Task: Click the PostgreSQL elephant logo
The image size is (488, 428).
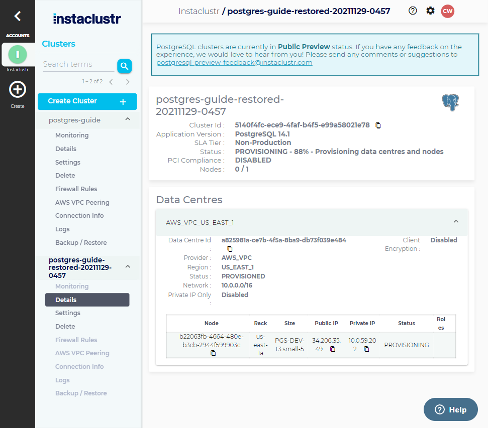Action: [x=450, y=102]
